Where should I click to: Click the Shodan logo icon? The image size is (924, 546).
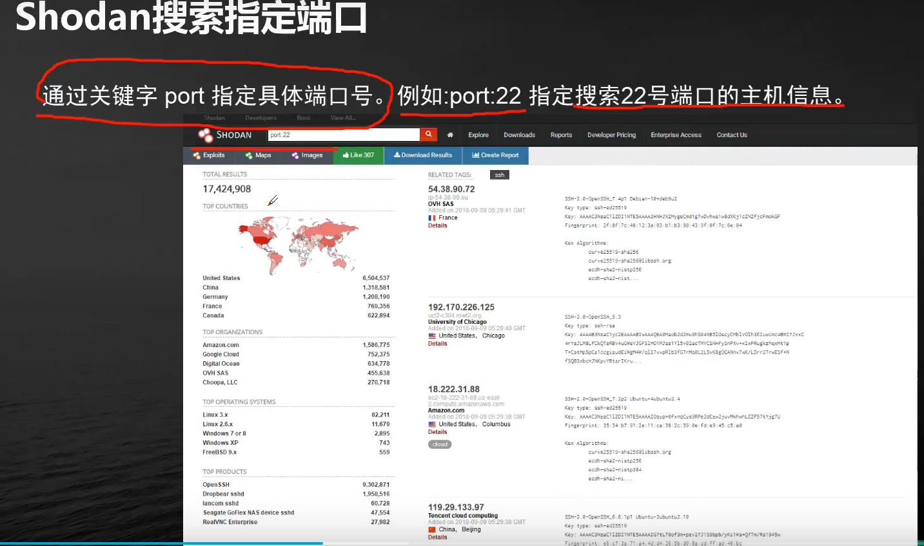point(206,135)
